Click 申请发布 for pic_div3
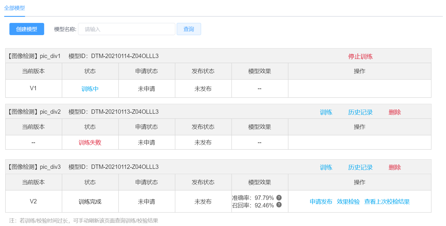Screen dimensions: 446x226 (321, 202)
